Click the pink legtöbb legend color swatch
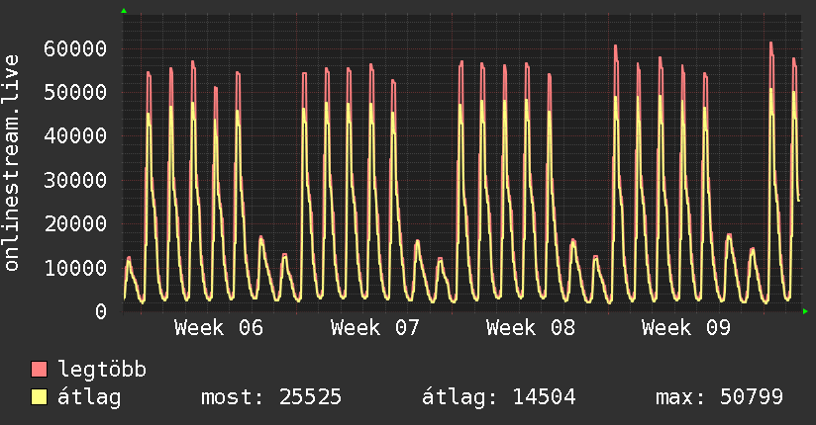 click(39, 369)
